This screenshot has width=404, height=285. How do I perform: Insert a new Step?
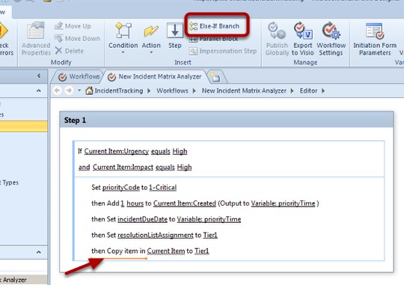pyautogui.click(x=175, y=36)
